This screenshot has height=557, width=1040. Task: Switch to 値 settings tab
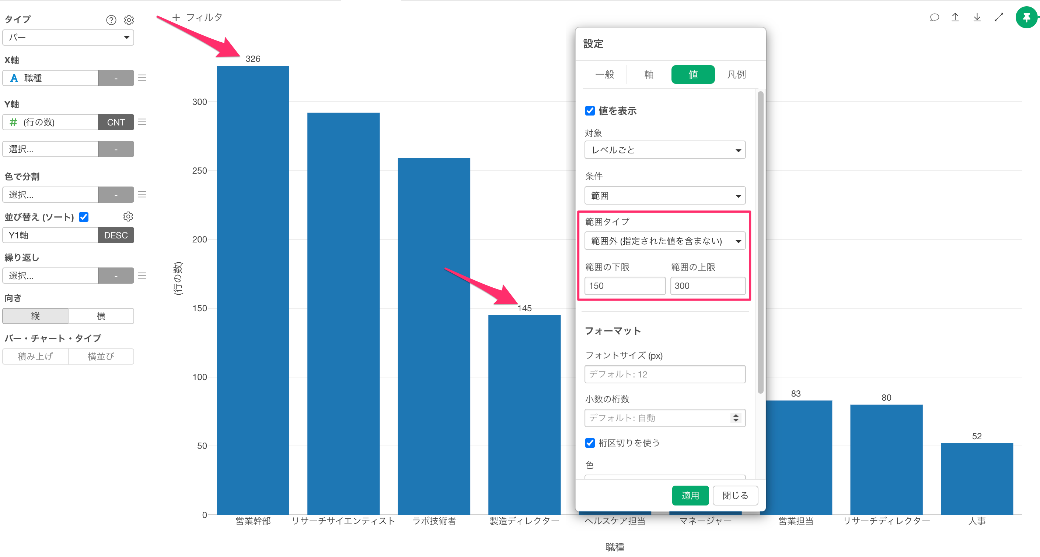pyautogui.click(x=693, y=74)
